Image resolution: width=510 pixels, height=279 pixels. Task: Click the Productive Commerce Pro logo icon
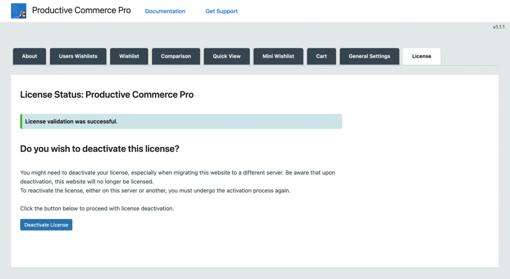pyautogui.click(x=19, y=11)
